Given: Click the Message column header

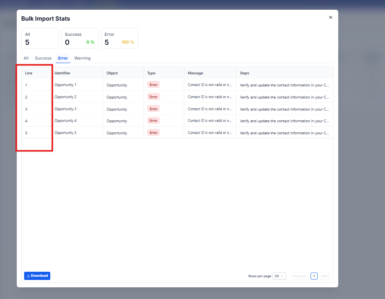Looking at the screenshot, I should click(195, 73).
